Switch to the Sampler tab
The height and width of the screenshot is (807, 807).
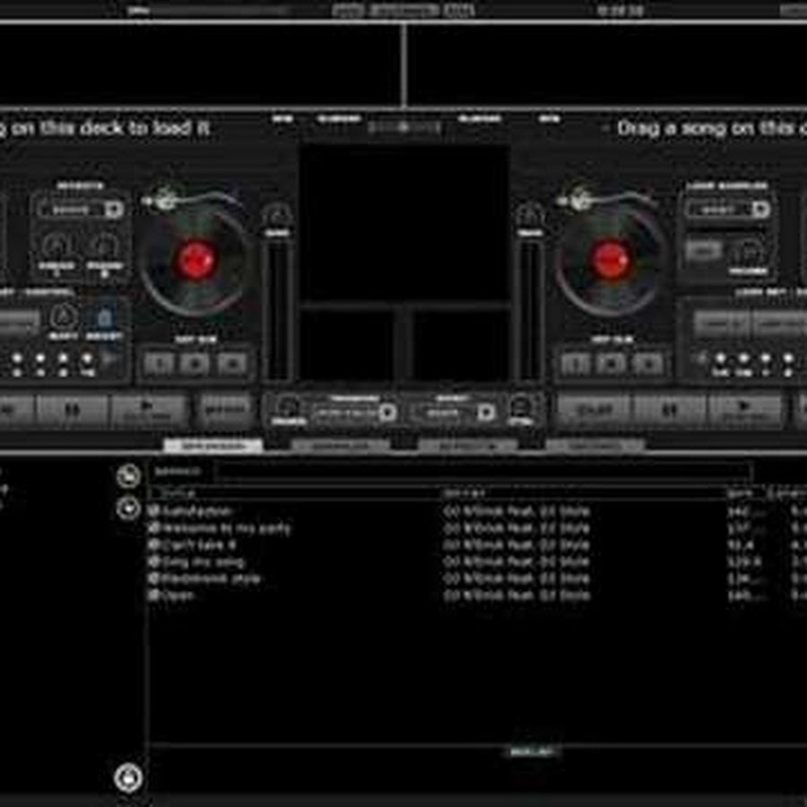point(340,446)
